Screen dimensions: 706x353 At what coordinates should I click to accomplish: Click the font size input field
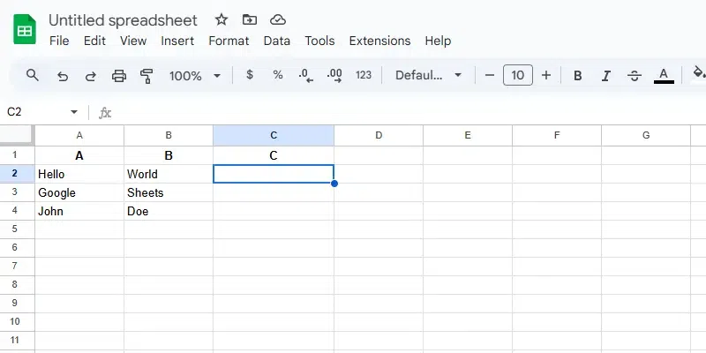pyautogui.click(x=518, y=76)
